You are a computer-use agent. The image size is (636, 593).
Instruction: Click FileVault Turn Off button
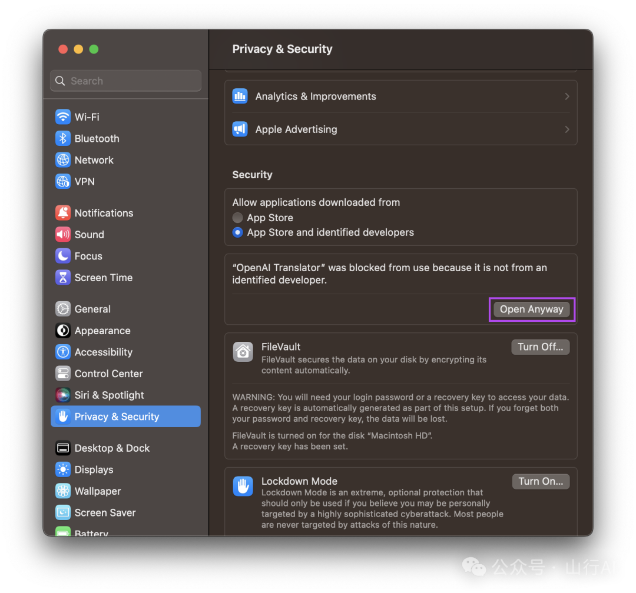(540, 347)
